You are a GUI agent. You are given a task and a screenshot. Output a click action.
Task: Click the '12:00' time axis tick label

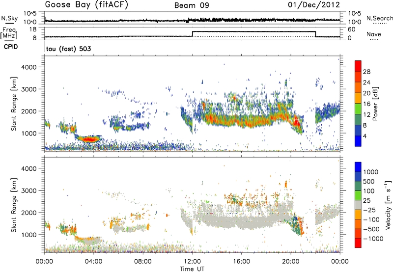[192, 262]
